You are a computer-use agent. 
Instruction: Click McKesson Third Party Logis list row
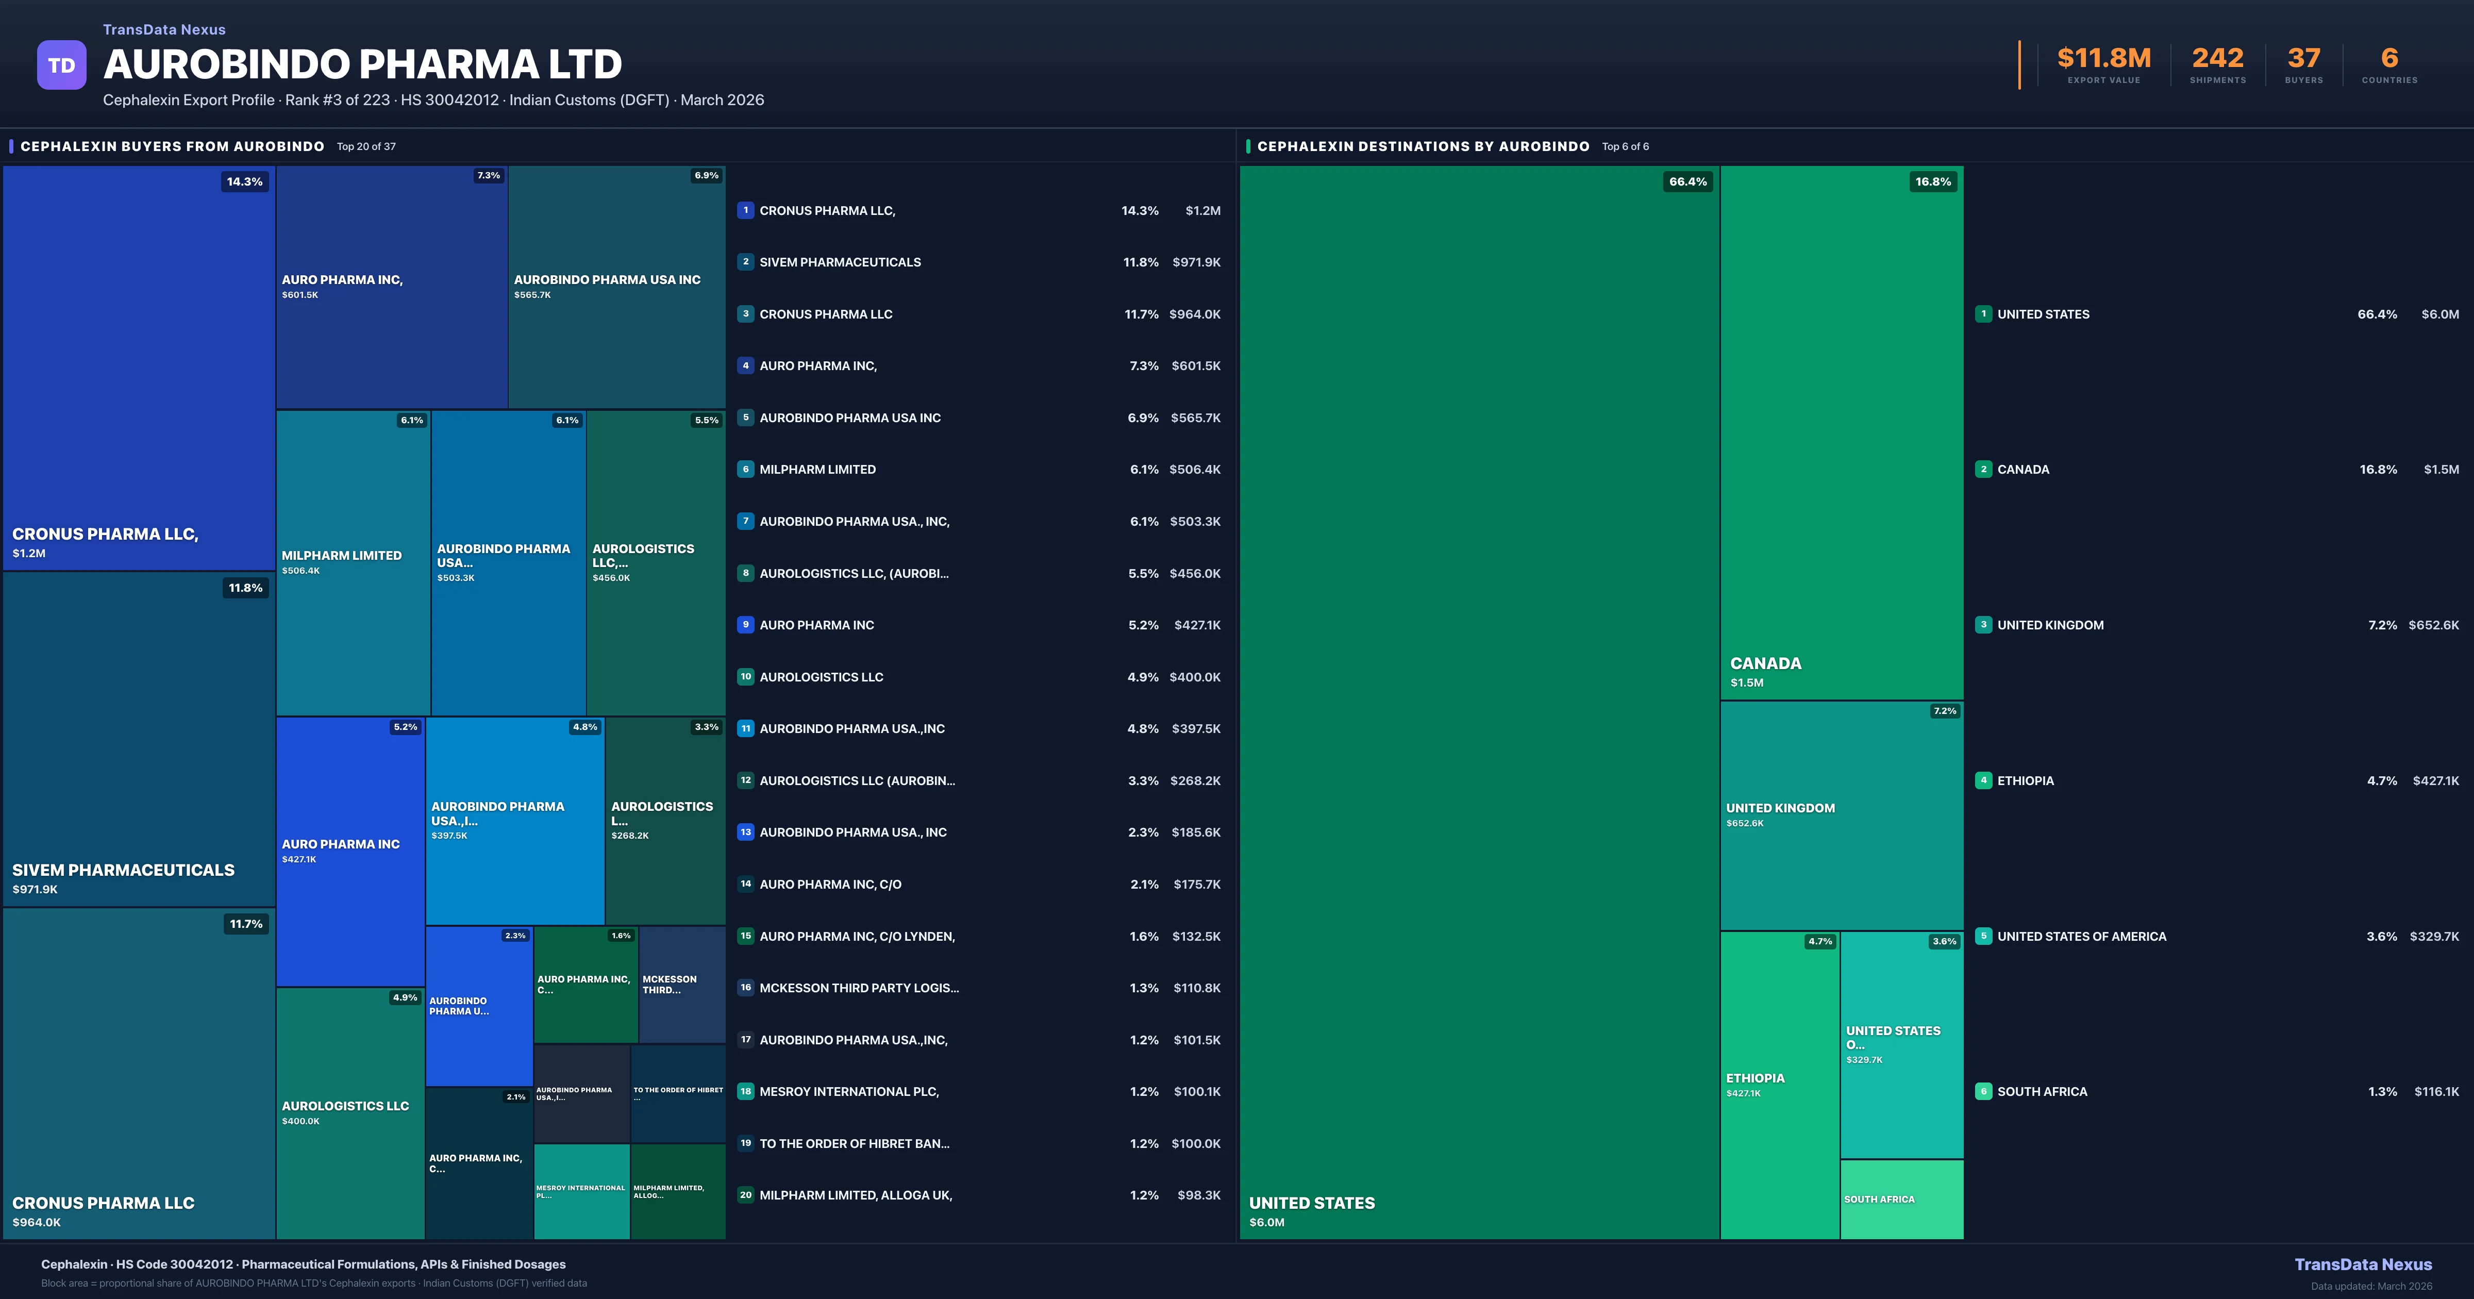pyautogui.click(x=859, y=988)
